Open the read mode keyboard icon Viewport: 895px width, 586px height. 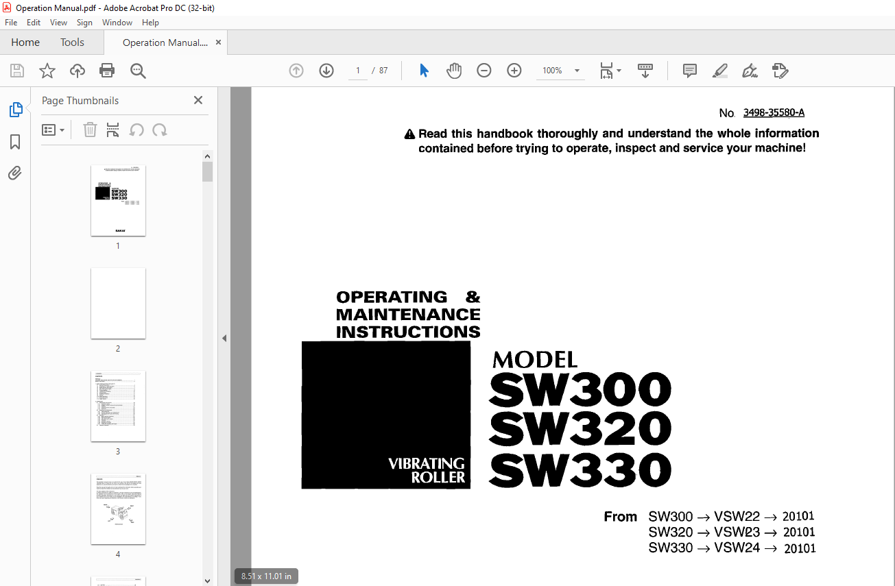(645, 71)
